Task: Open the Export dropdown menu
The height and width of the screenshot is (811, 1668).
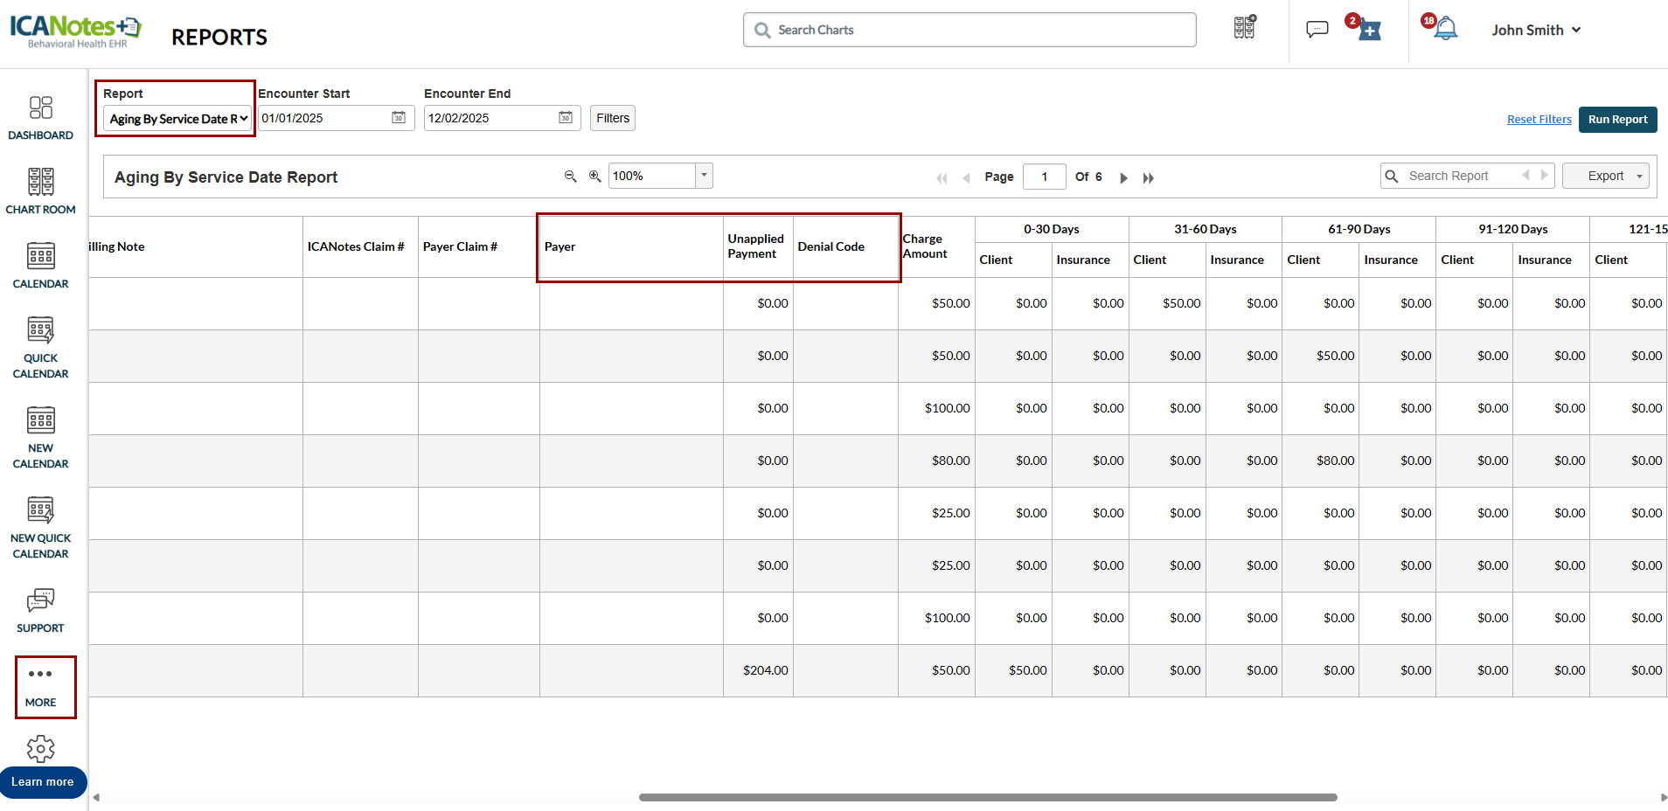Action: click(1605, 177)
